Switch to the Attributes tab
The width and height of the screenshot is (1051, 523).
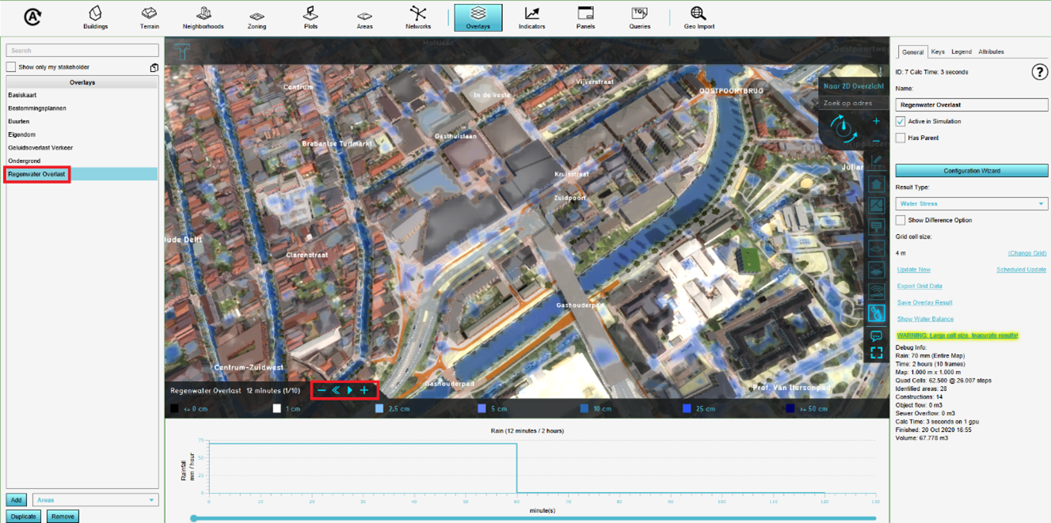pyautogui.click(x=991, y=52)
